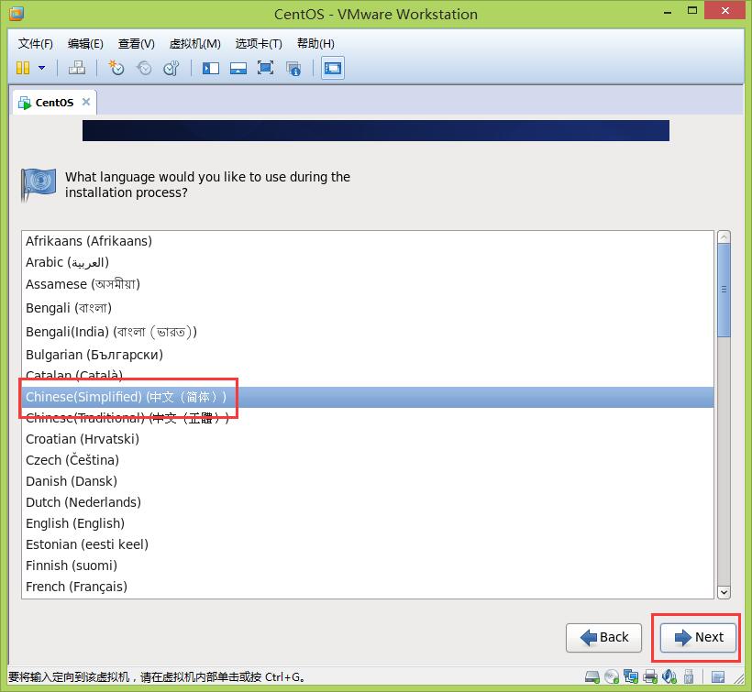Toggle the console view toolbar button
This screenshot has height=692, width=752.
[332, 68]
